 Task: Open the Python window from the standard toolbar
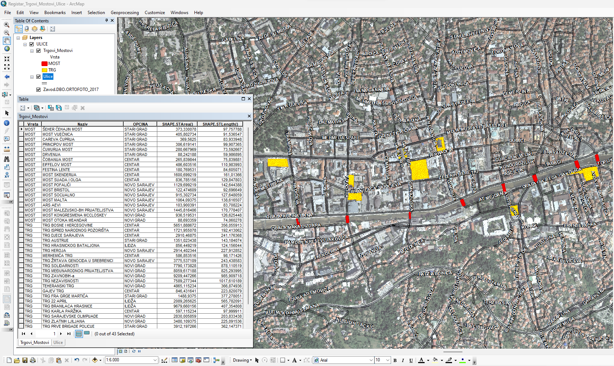click(x=206, y=360)
